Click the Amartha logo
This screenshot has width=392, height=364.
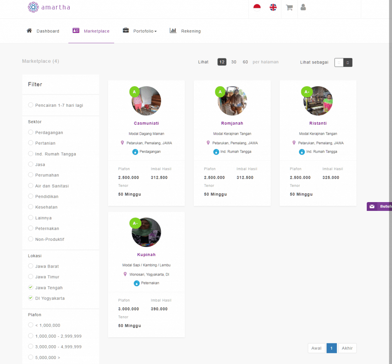click(x=49, y=7)
